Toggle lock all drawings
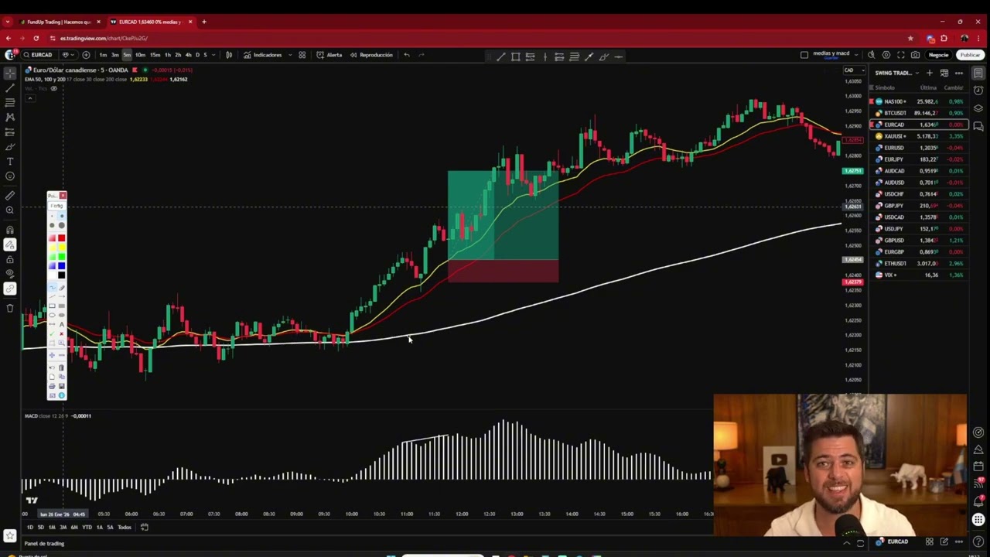Viewport: 990px width, 557px height. point(10,259)
